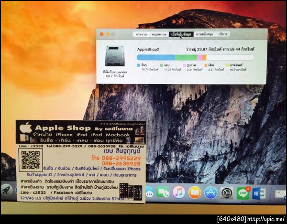This screenshot has width=287, height=224.
Task: Click the 2.21 value under orange legend
Action: tap(216, 70)
